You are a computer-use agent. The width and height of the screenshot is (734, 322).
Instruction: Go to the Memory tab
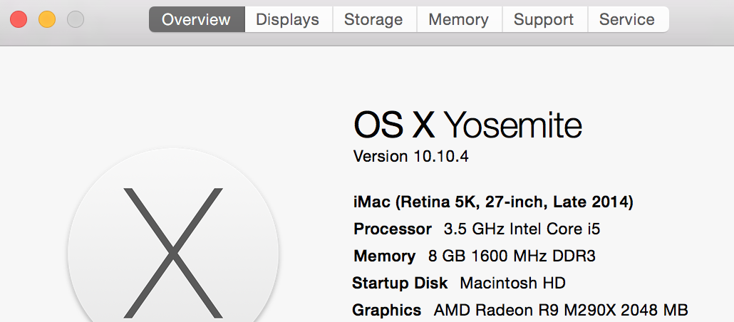tap(459, 20)
